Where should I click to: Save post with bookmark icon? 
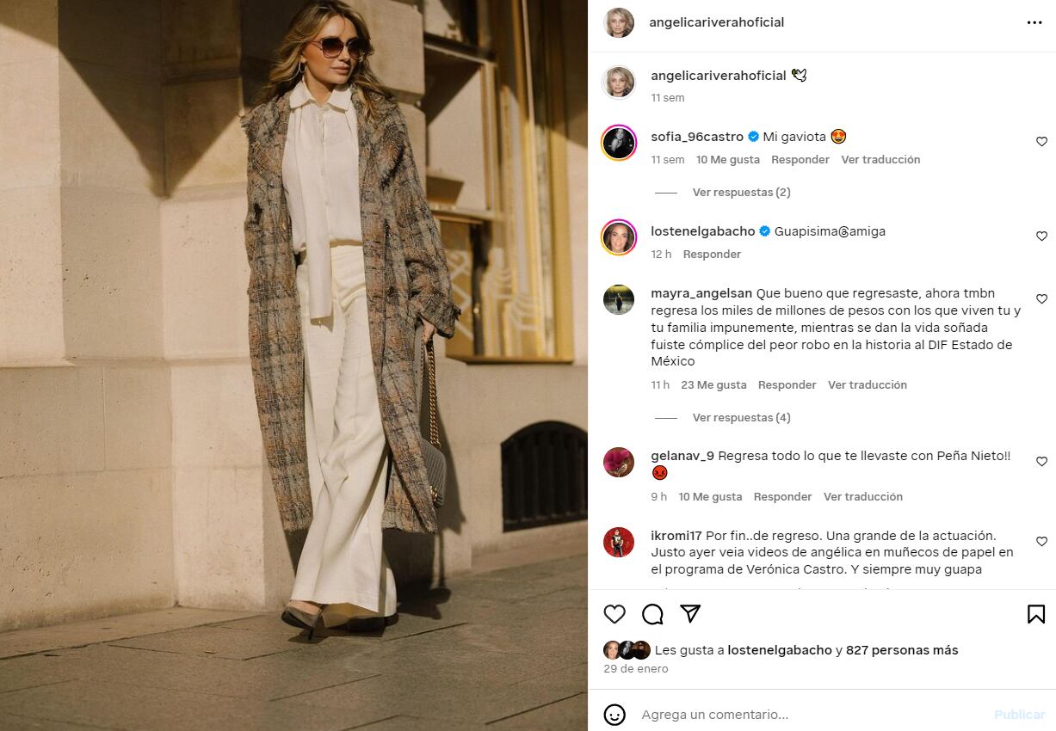[x=1036, y=614]
